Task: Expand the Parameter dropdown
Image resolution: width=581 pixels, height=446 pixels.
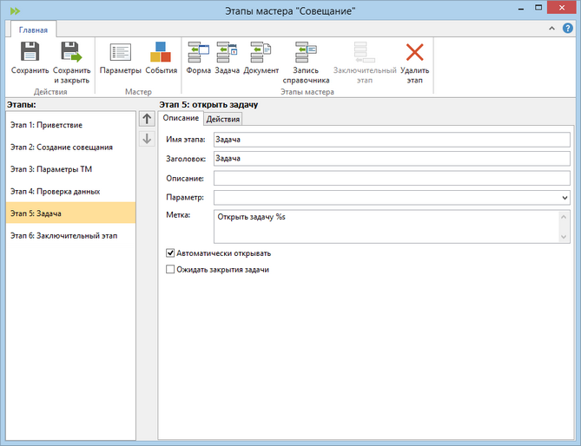Action: [565, 198]
